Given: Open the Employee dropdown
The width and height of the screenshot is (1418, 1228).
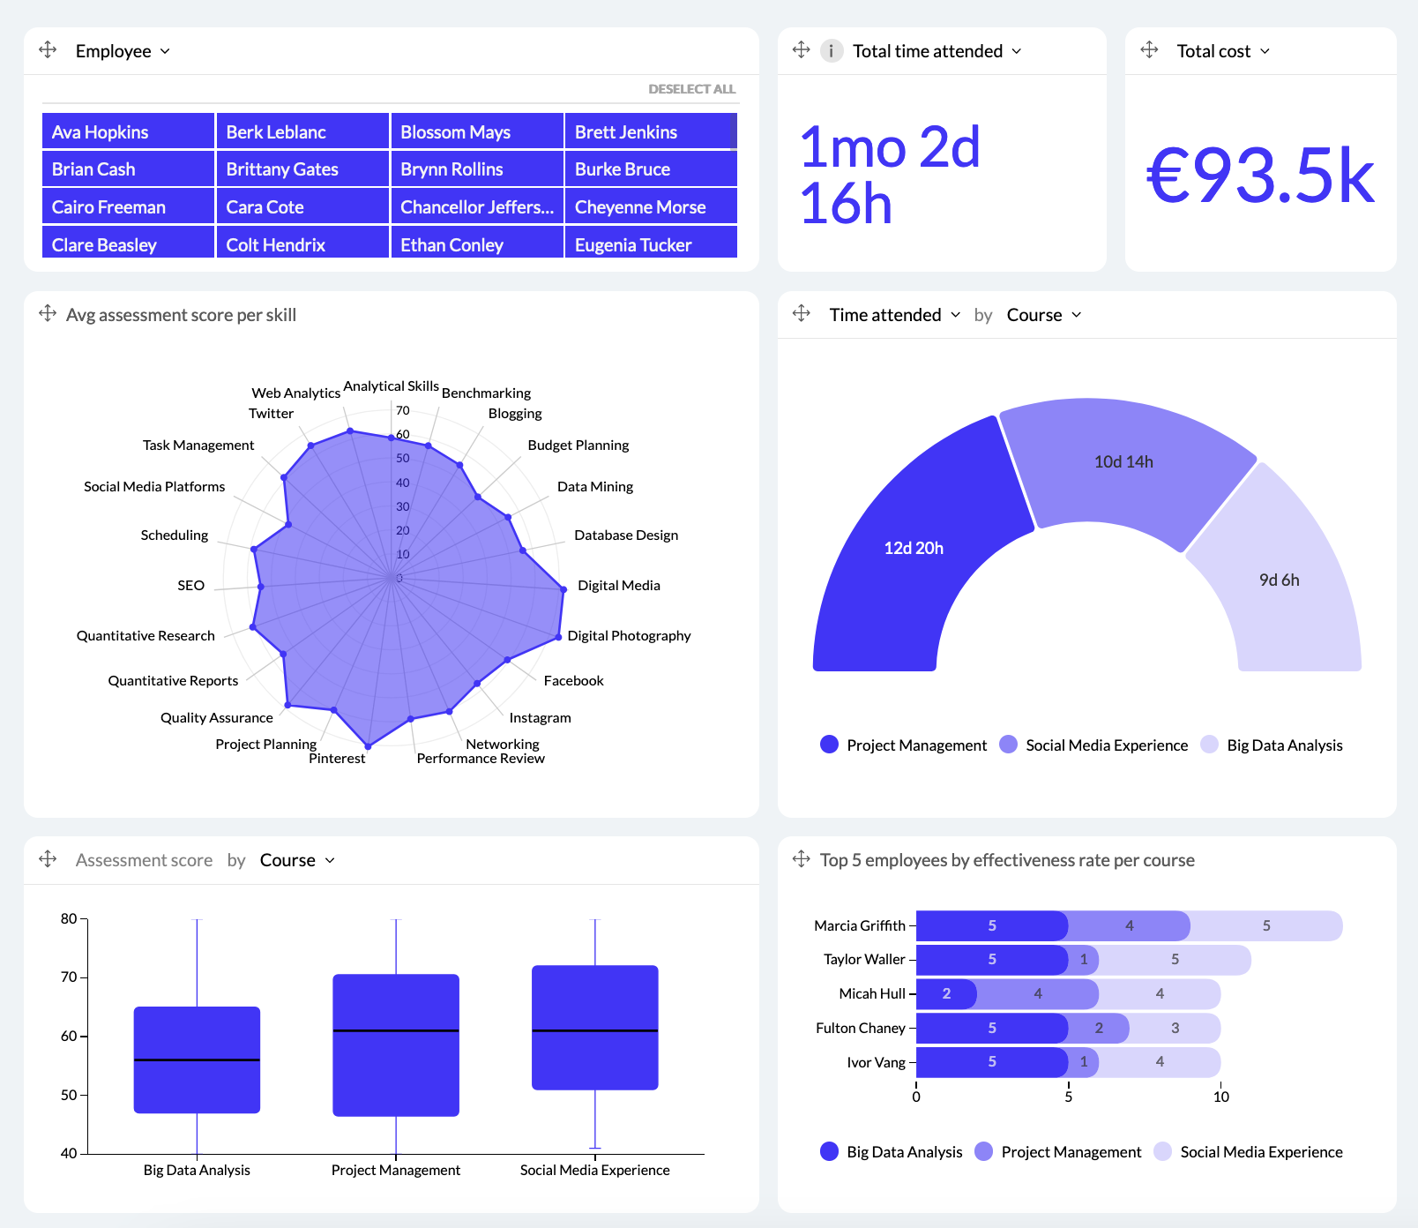Looking at the screenshot, I should [x=123, y=51].
